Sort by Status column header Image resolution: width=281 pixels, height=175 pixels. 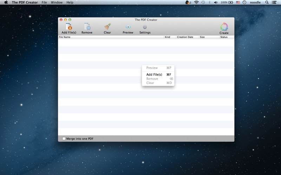click(x=227, y=37)
